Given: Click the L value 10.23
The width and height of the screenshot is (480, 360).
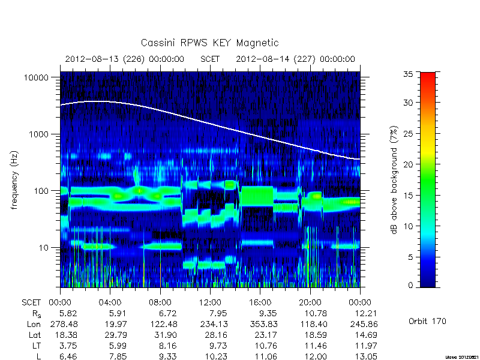Looking at the screenshot, I should (x=215, y=356).
